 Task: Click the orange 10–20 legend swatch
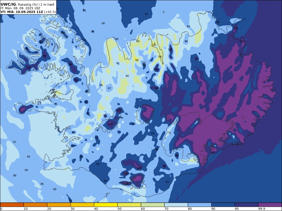point(36,205)
